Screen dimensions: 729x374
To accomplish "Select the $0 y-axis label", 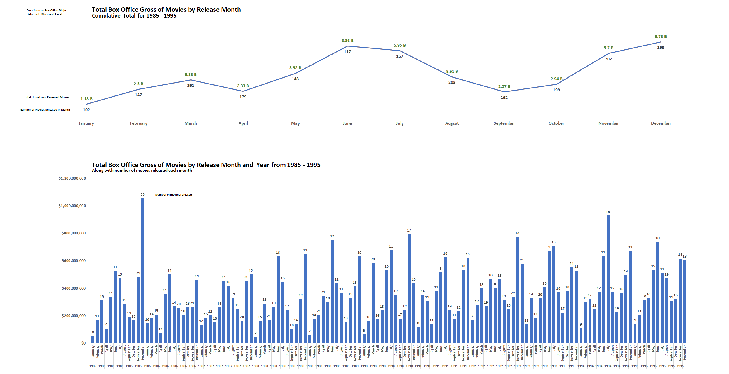I will [x=83, y=343].
